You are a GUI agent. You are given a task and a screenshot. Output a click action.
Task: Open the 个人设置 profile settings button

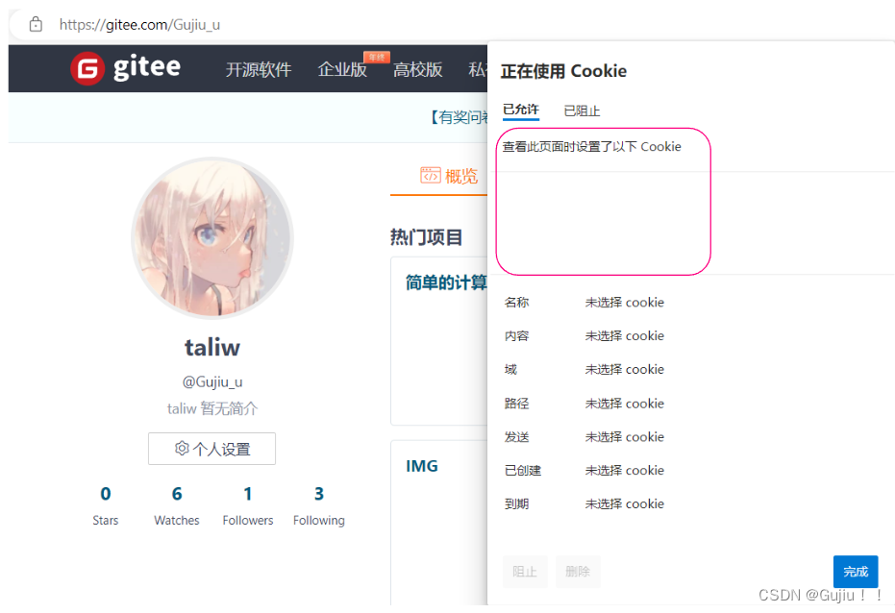point(211,449)
